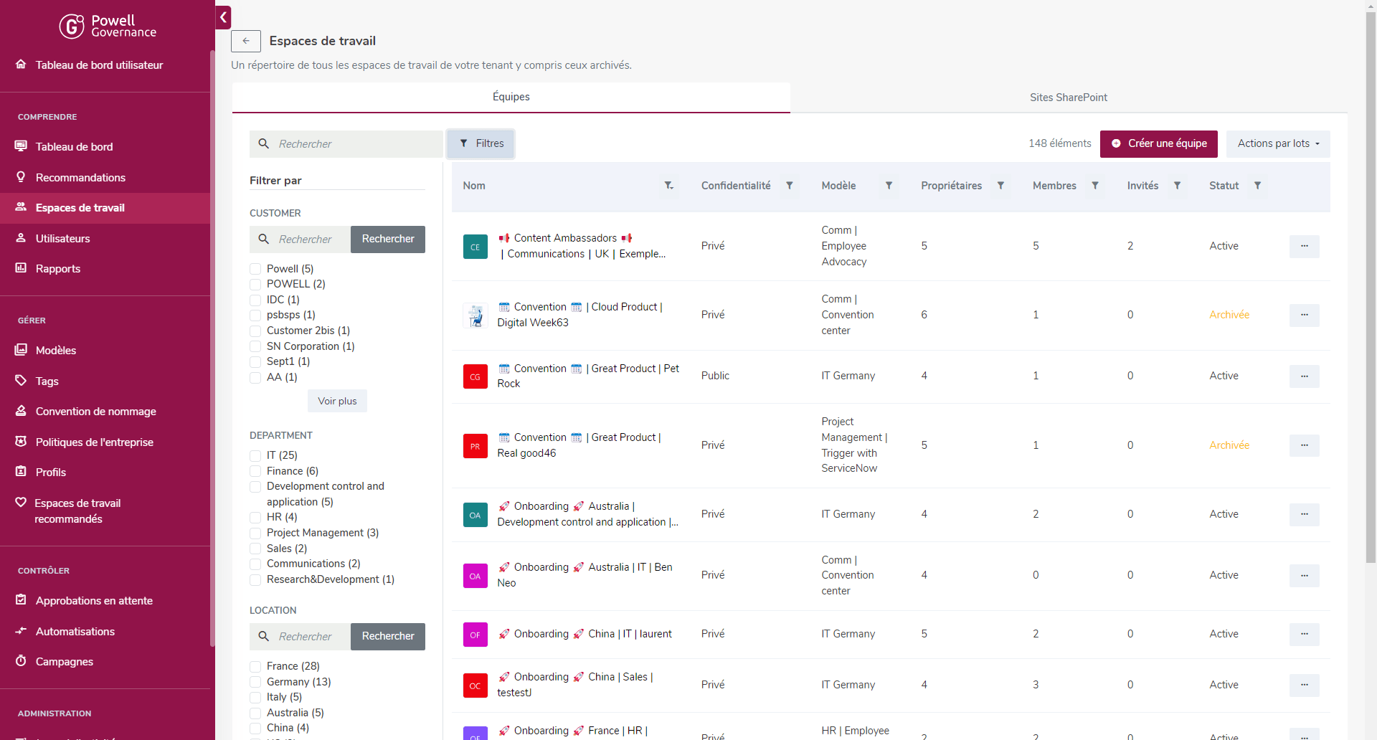The image size is (1377, 740).
Task: Check the SN Corporation (1) filter
Action: [x=255, y=346]
